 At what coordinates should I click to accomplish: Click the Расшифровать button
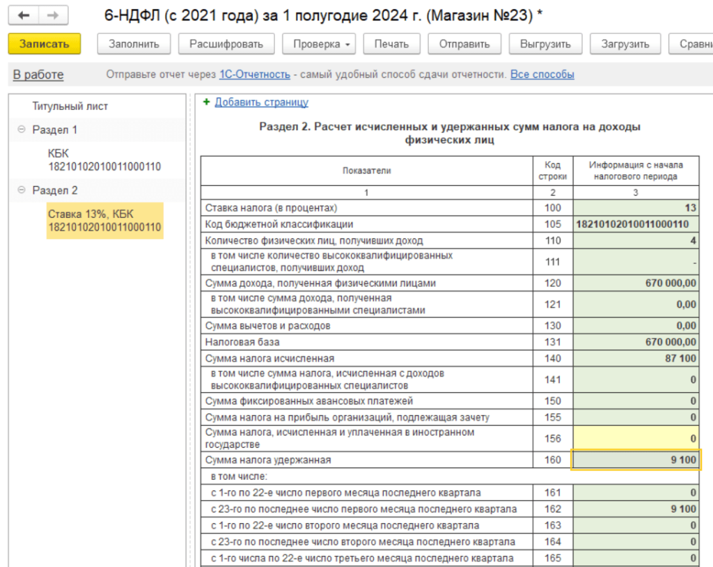click(x=226, y=44)
